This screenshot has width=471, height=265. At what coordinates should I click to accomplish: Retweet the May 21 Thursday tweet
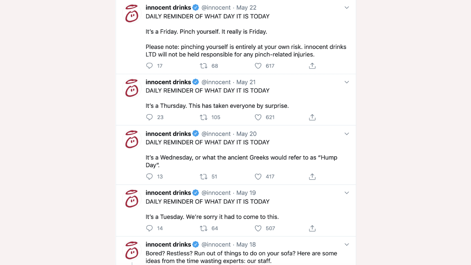tap(203, 117)
